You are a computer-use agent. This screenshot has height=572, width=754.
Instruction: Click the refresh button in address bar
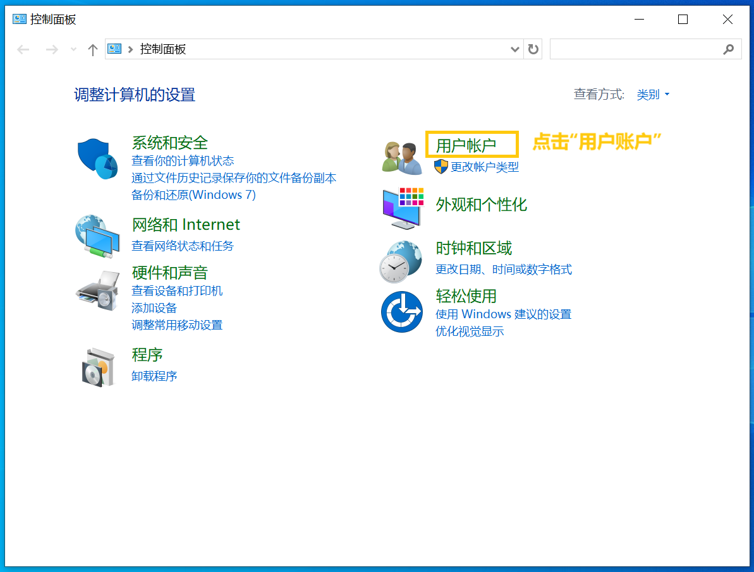coord(533,49)
